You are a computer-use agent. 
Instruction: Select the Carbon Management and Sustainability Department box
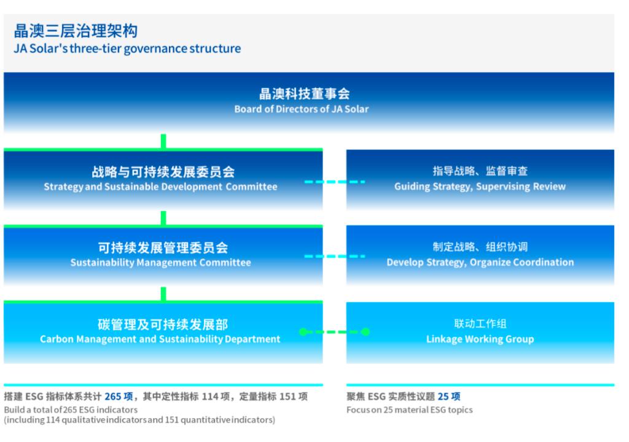pos(163,331)
